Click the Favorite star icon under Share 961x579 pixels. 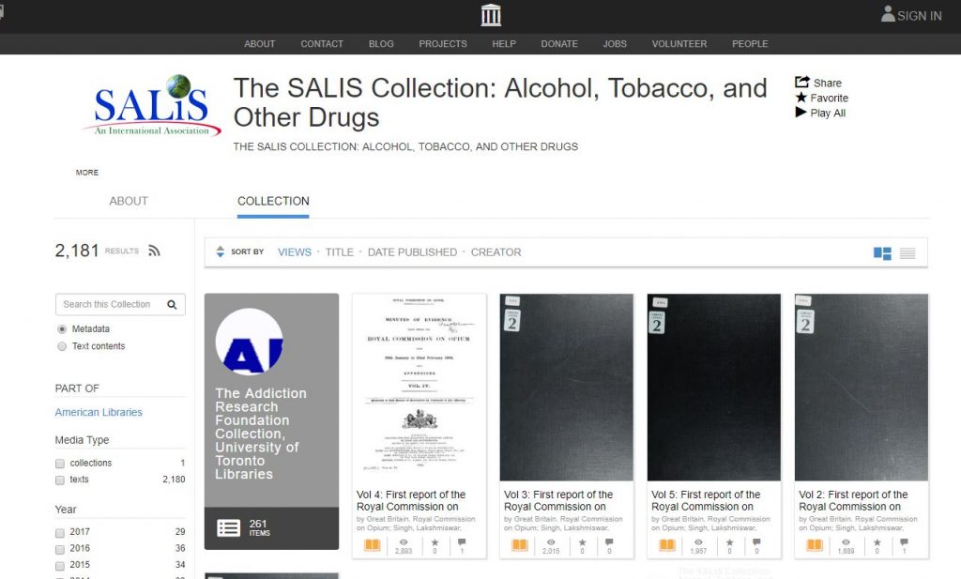point(801,98)
